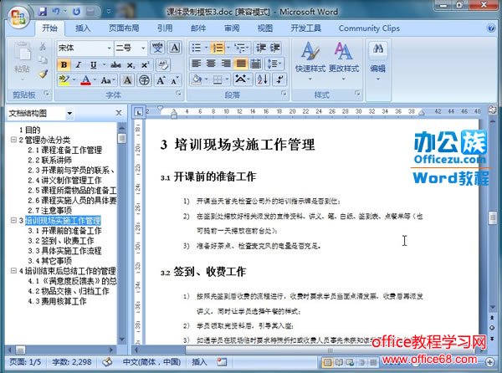Align text right
Image resolution: width=502 pixels, height=373 pixels.
pos(226,64)
